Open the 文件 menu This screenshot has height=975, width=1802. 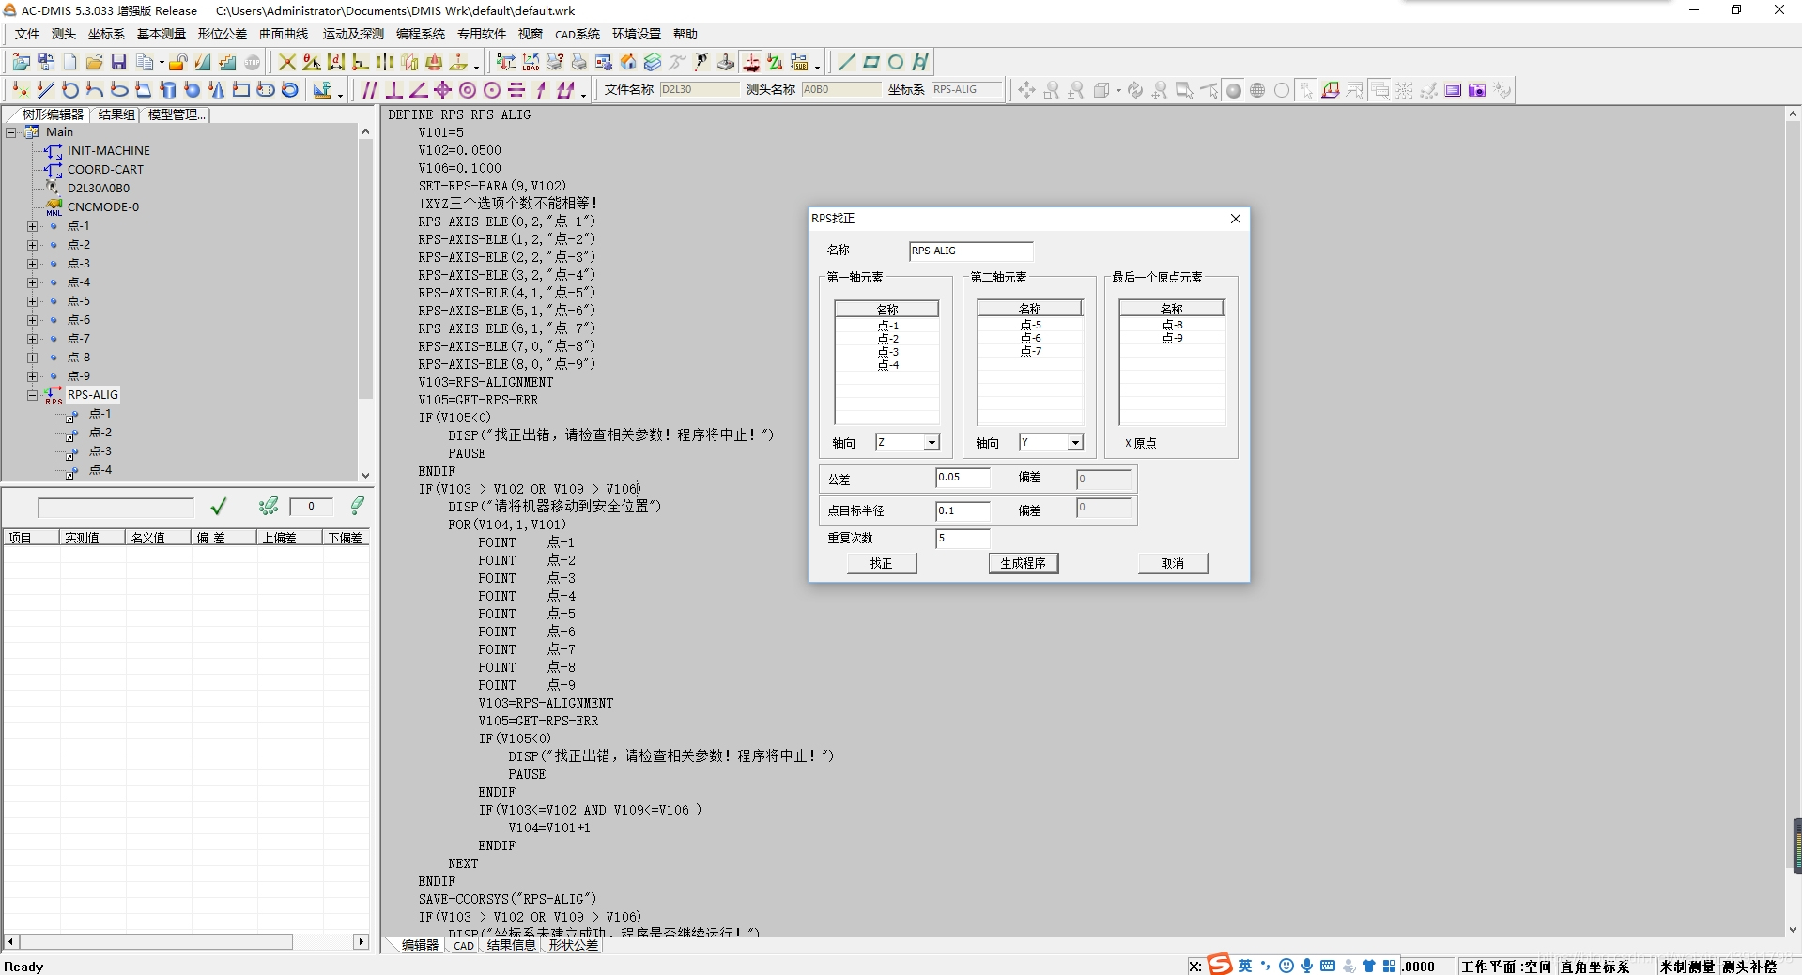click(27, 34)
